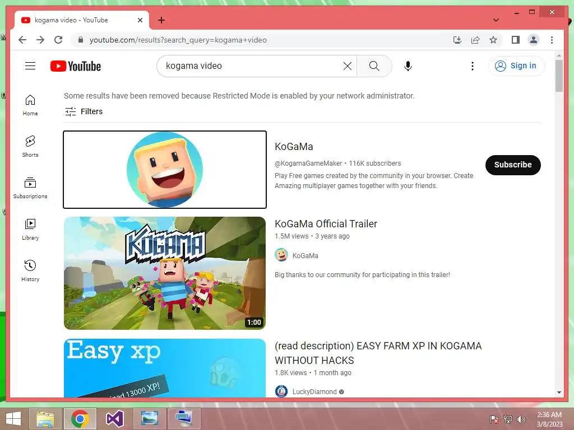Open LuckyDiamond channel link

pyautogui.click(x=314, y=391)
